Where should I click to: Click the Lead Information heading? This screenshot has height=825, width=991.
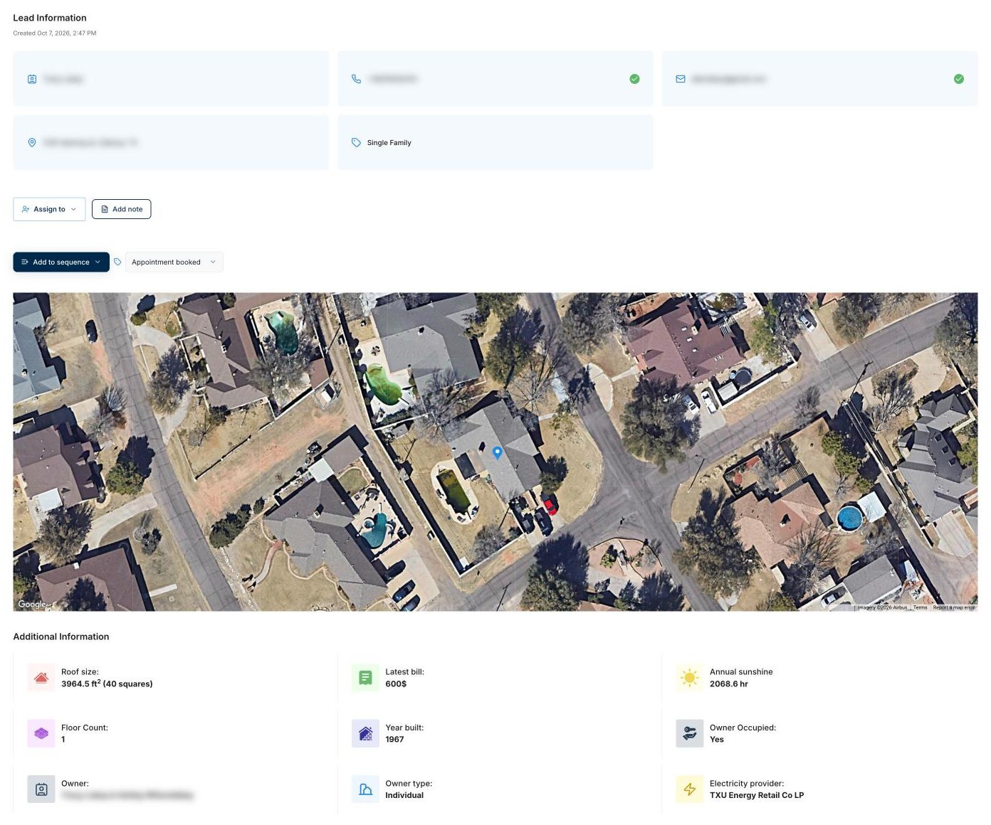click(x=50, y=18)
